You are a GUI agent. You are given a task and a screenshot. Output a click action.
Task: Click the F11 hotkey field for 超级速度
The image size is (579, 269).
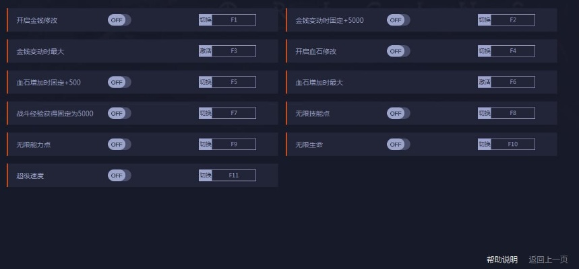[x=234, y=176]
